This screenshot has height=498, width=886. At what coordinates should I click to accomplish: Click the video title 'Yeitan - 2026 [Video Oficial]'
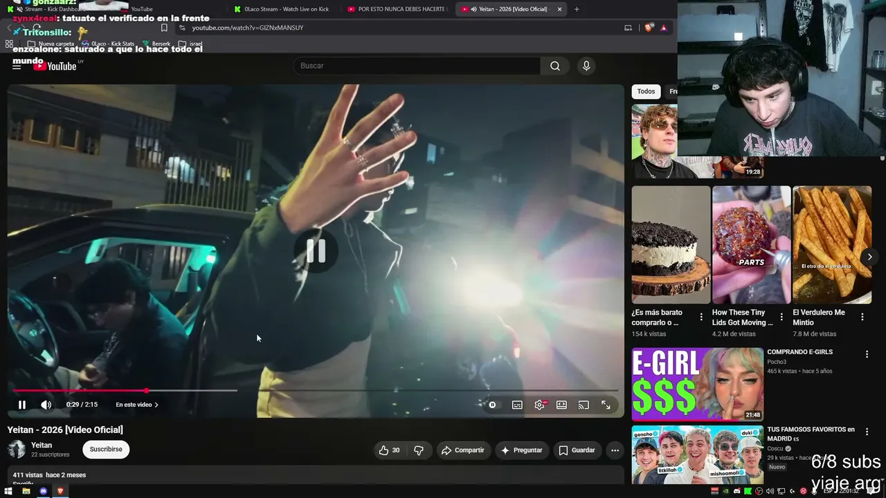tap(65, 430)
